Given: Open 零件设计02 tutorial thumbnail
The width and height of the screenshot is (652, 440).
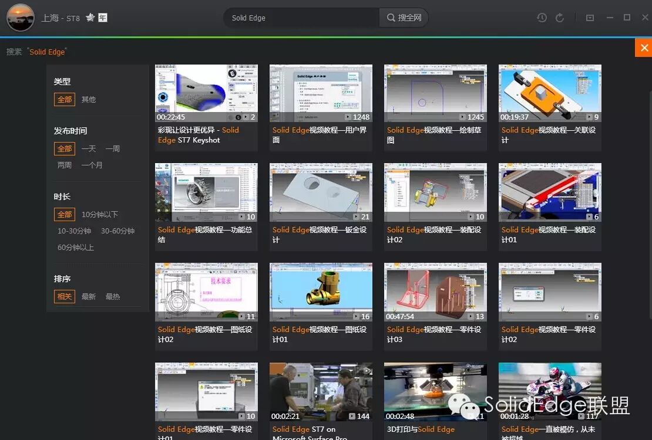Looking at the screenshot, I should pyautogui.click(x=550, y=292).
